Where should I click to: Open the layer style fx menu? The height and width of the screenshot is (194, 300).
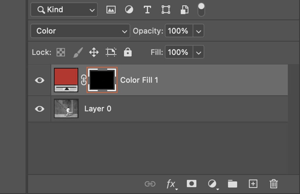pos(171,184)
